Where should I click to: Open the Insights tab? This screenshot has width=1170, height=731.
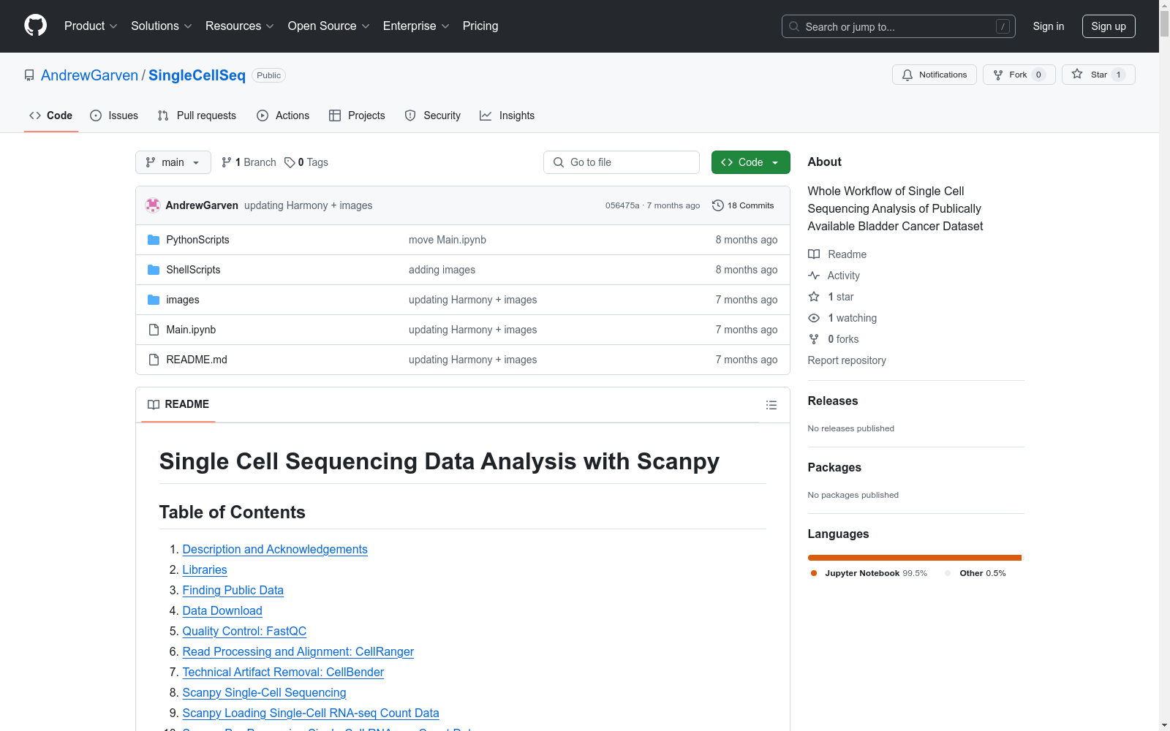pyautogui.click(x=507, y=115)
